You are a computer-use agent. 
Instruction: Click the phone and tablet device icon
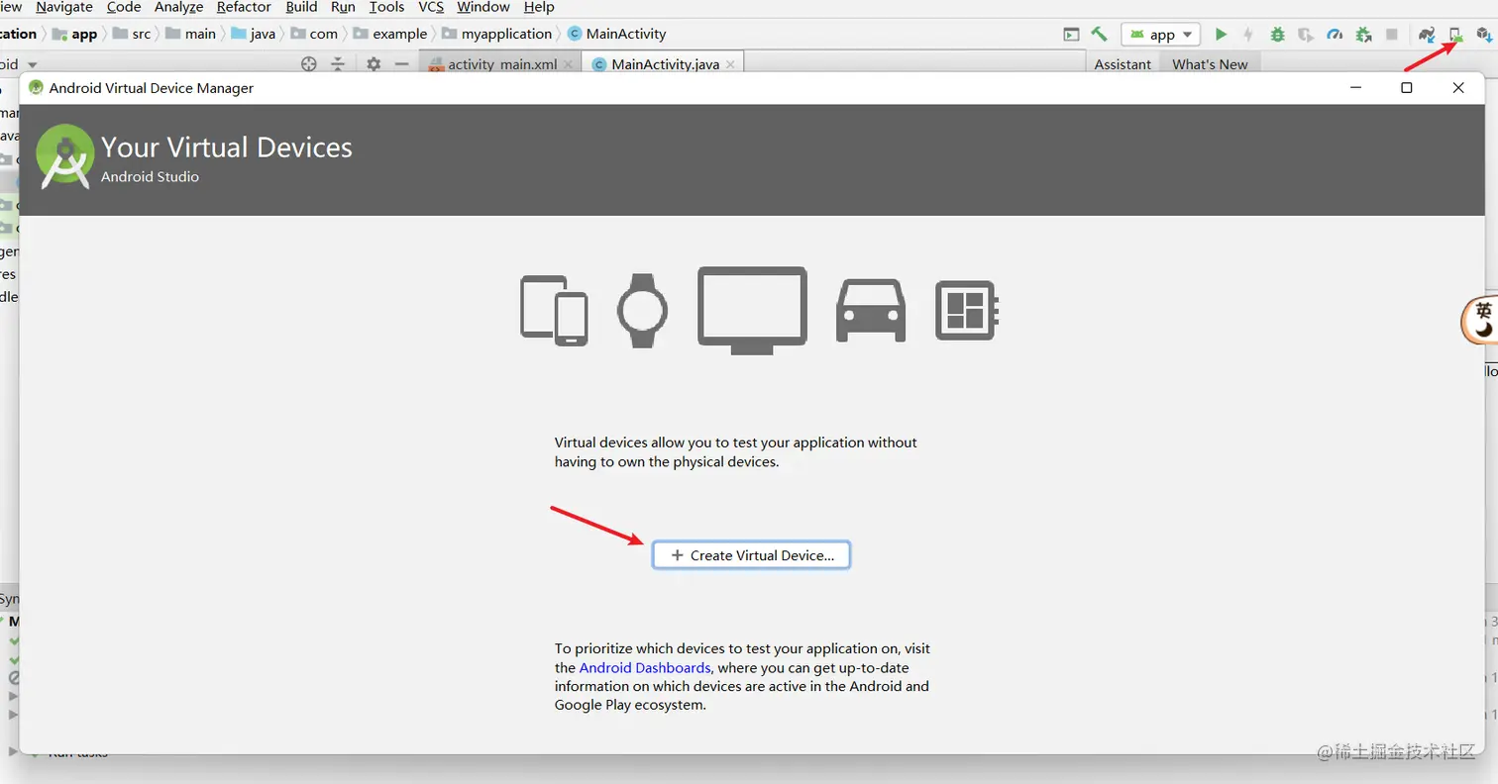pyautogui.click(x=554, y=310)
